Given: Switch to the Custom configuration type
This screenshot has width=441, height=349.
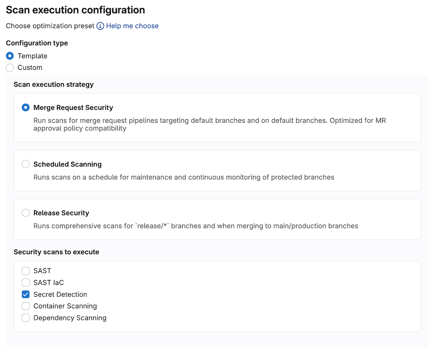Looking at the screenshot, I should pos(10,68).
